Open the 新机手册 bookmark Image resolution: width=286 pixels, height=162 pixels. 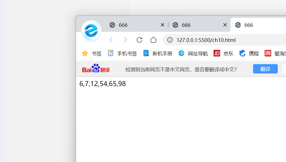point(158,53)
